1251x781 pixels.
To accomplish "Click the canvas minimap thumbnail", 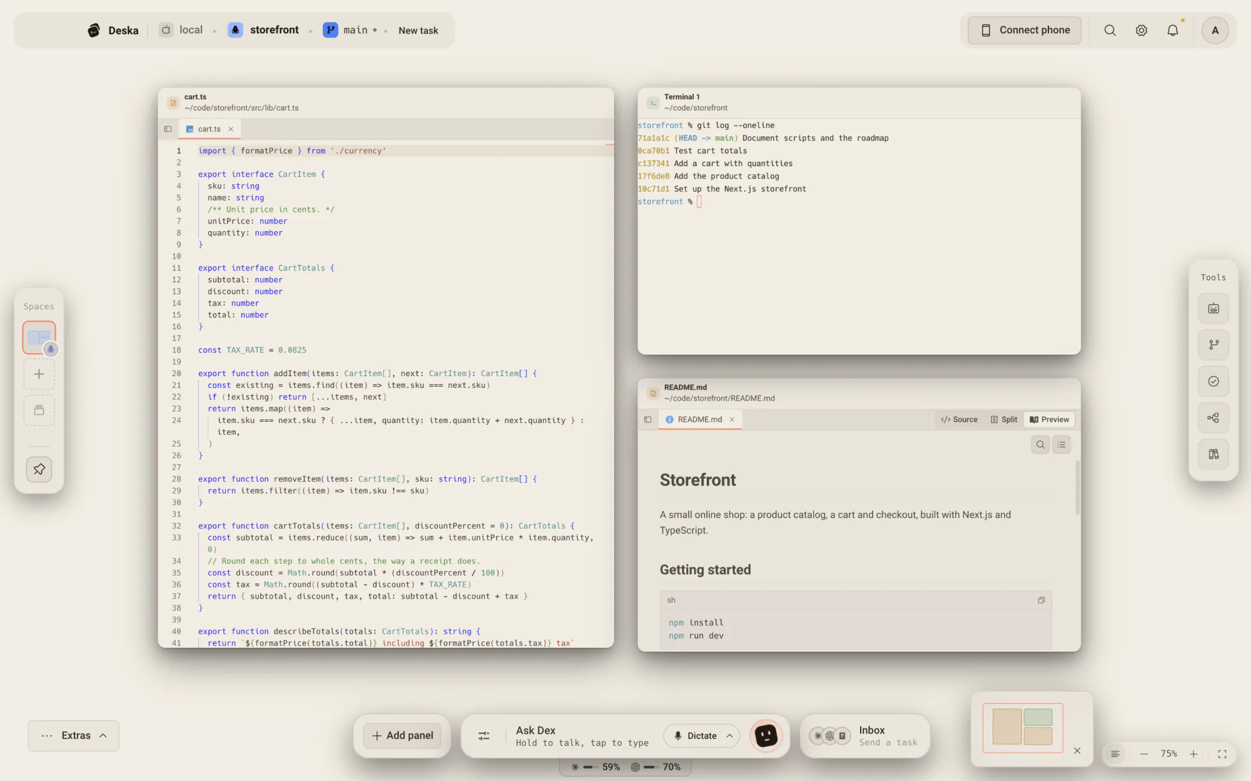I will (x=1023, y=727).
